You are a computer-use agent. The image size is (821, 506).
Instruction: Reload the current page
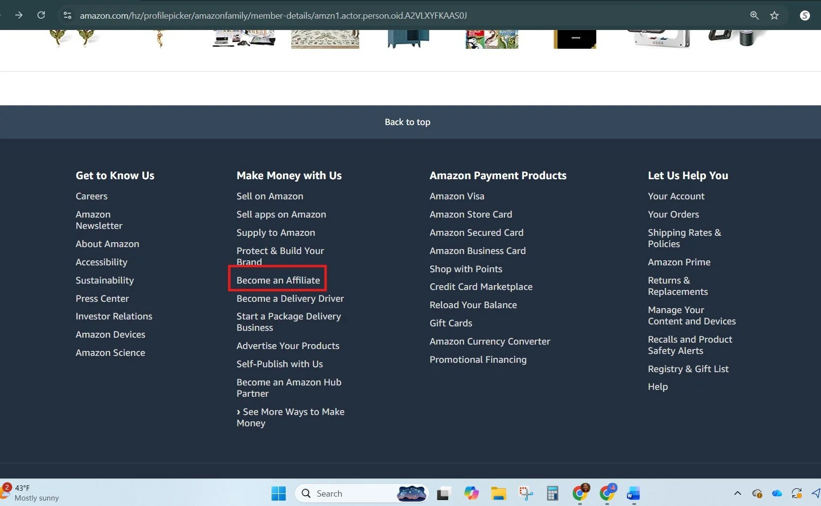pyautogui.click(x=41, y=15)
